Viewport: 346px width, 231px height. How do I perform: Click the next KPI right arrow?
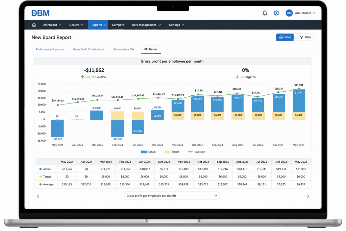308,196
